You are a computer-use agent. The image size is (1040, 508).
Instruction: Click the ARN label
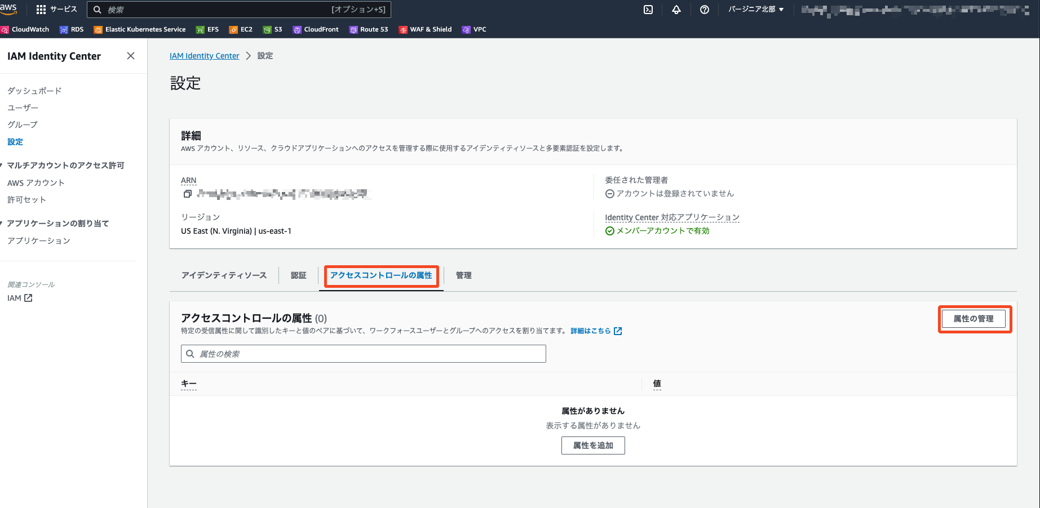(x=189, y=181)
